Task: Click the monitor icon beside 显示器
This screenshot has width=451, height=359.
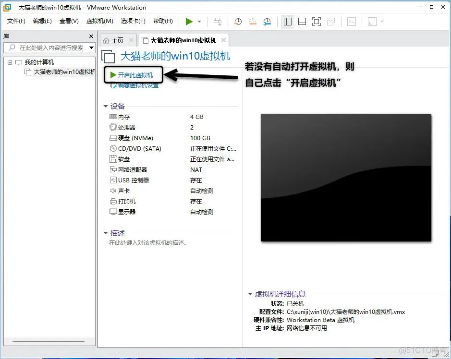Action: 113,212
